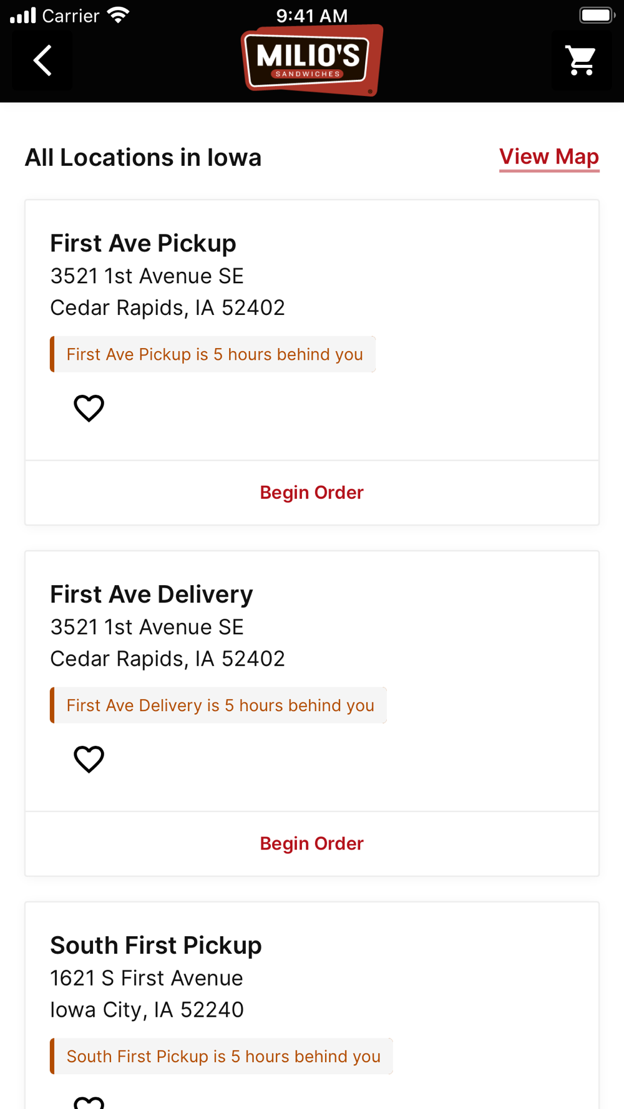Tap the cellular signal bars icon

point(23,15)
